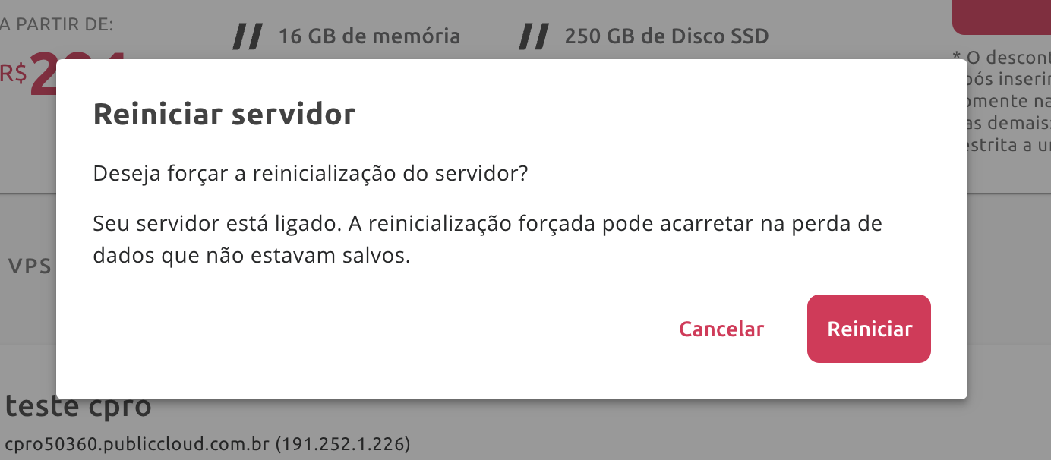
Task: Click the dados que não estavam salvos line
Action: tap(251, 256)
